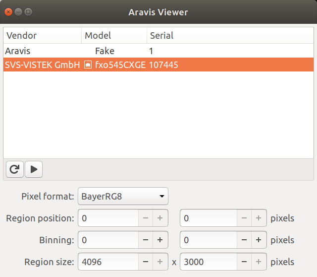Screen dimensions: 317x277
Task: Maximize the Aravis Viewer window
Action: (x=28, y=12)
